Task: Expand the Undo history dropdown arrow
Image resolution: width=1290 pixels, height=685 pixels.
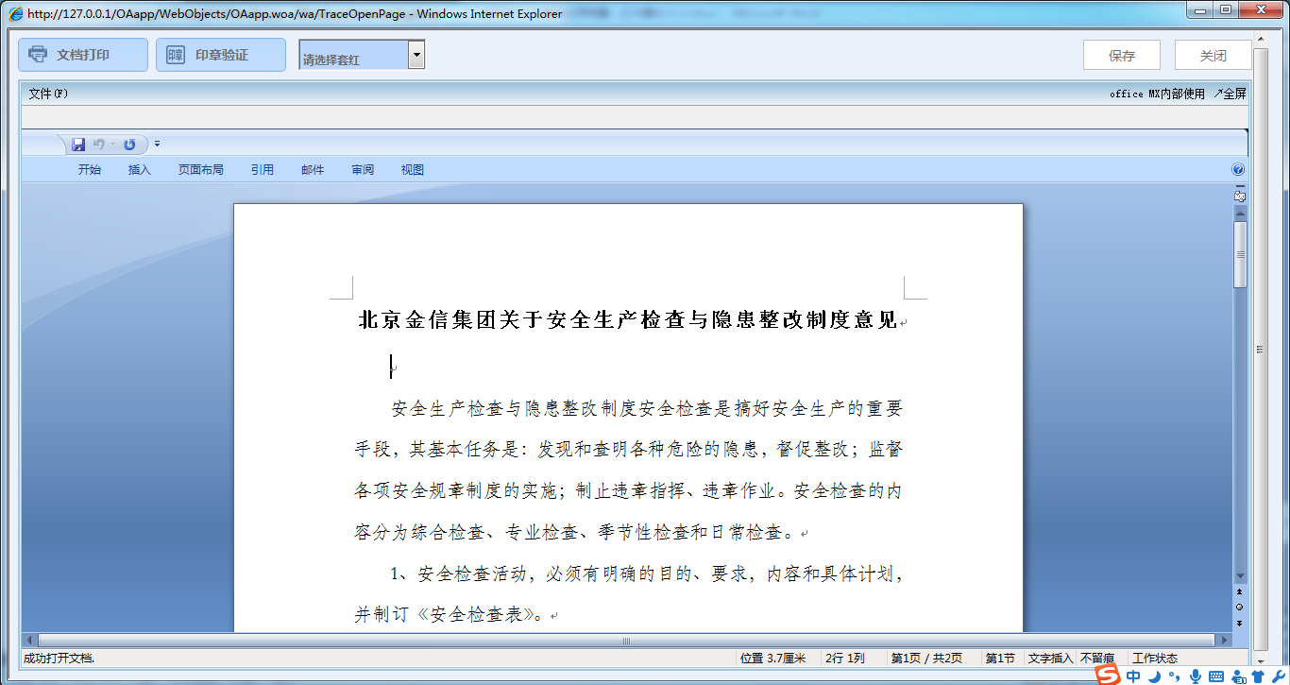Action: [112, 144]
